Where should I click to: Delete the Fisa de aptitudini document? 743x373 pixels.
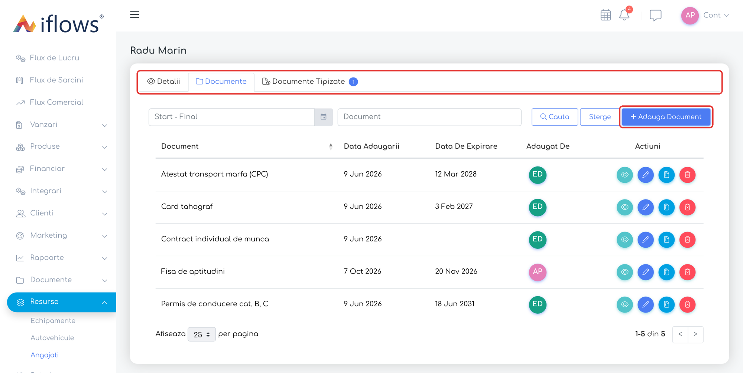click(687, 272)
